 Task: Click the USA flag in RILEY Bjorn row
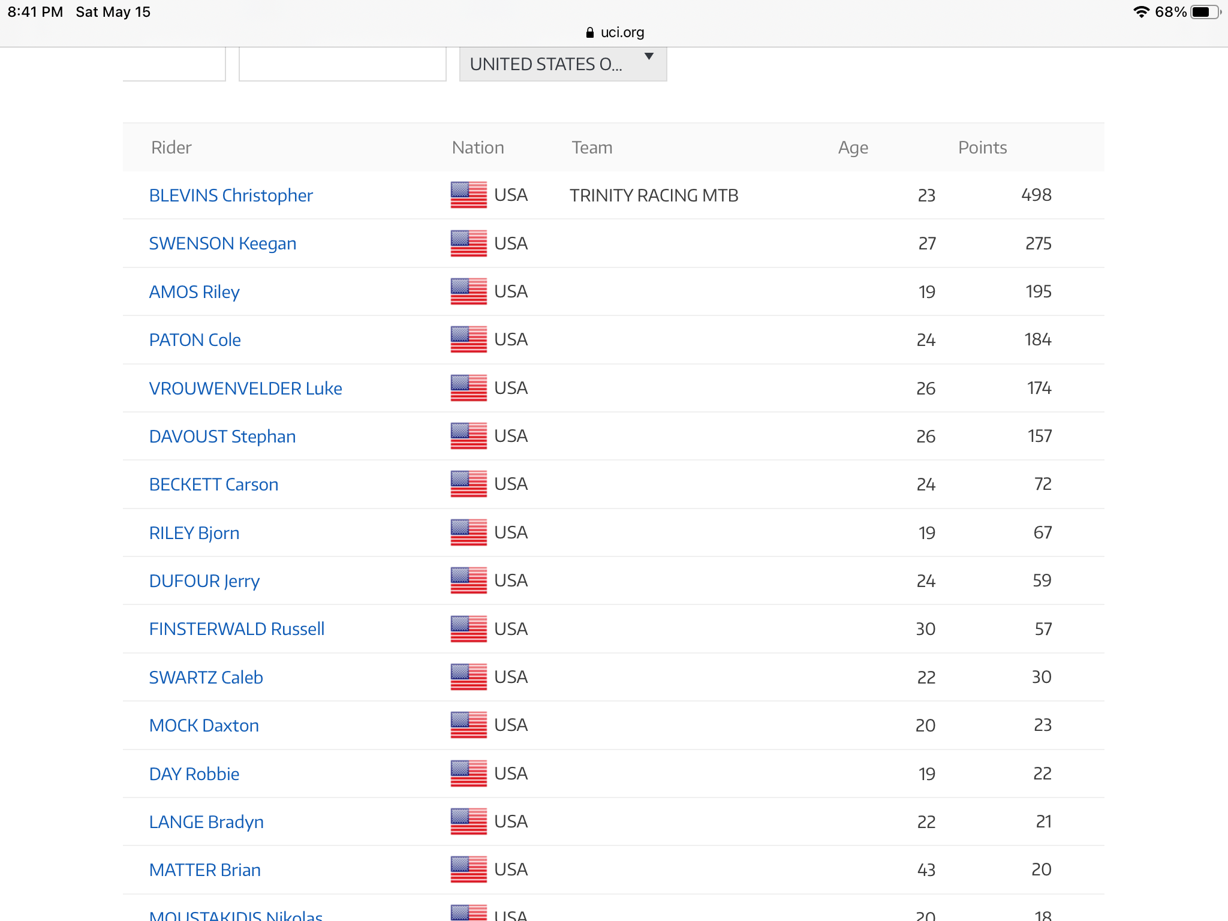[468, 532]
